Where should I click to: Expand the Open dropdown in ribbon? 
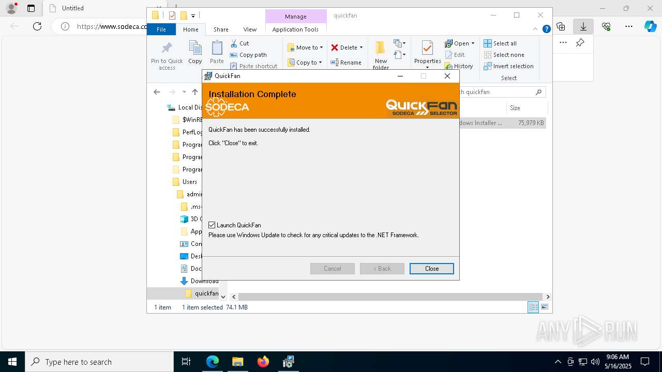coord(473,43)
